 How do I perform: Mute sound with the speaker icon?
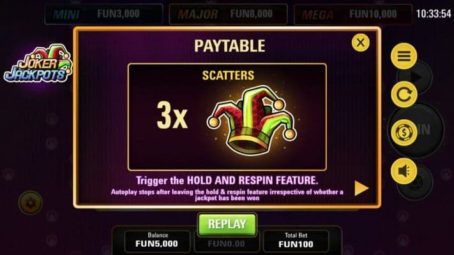(404, 171)
